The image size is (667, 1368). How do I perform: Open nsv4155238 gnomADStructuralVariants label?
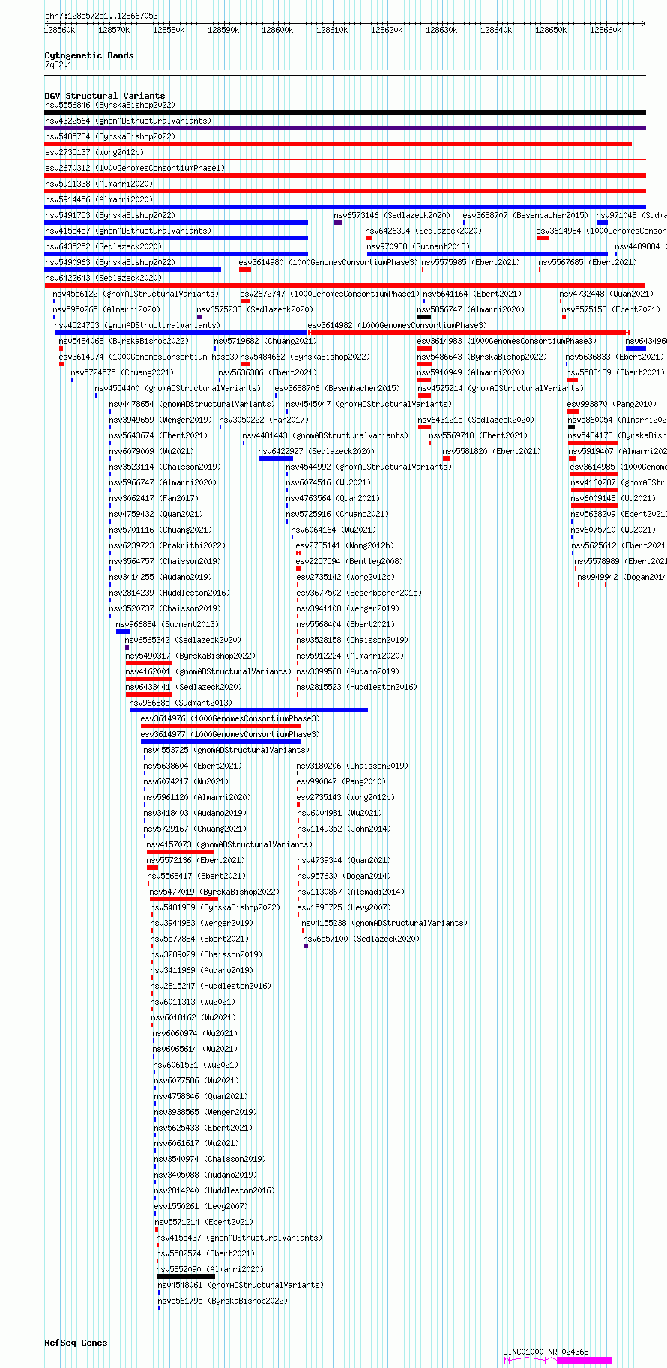tap(385, 924)
